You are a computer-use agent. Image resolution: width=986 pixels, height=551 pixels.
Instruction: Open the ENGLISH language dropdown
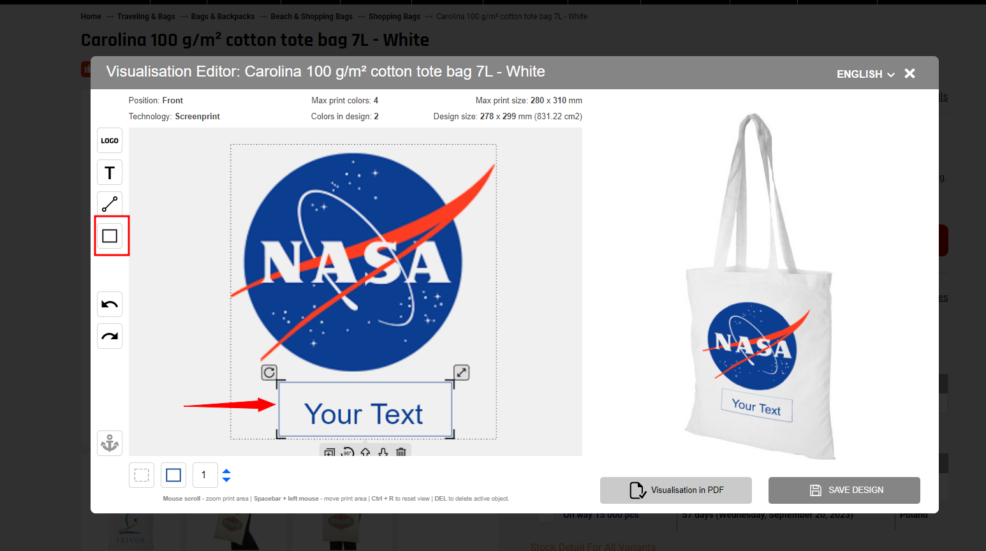(x=865, y=74)
